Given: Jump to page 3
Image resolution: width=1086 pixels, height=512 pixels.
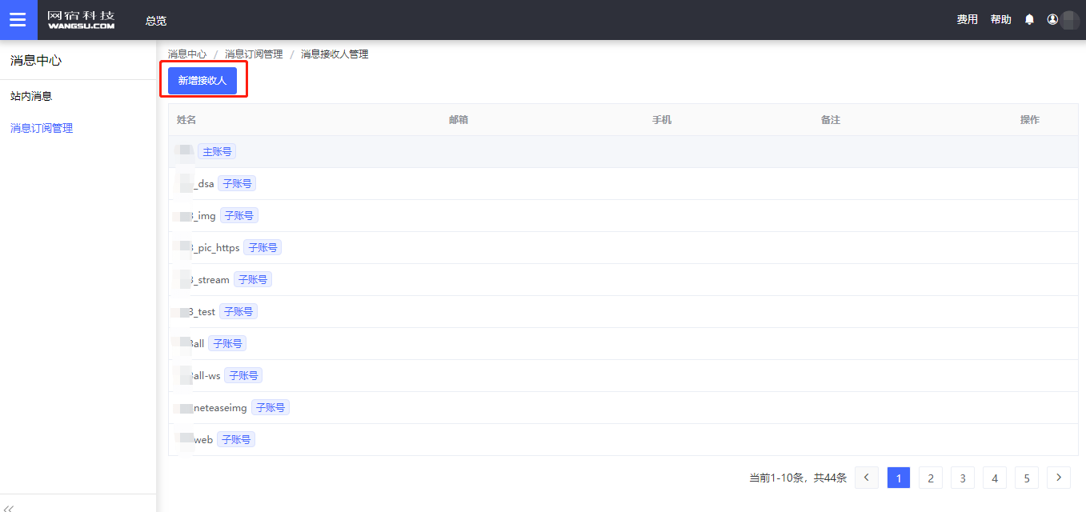Looking at the screenshot, I should click(962, 478).
